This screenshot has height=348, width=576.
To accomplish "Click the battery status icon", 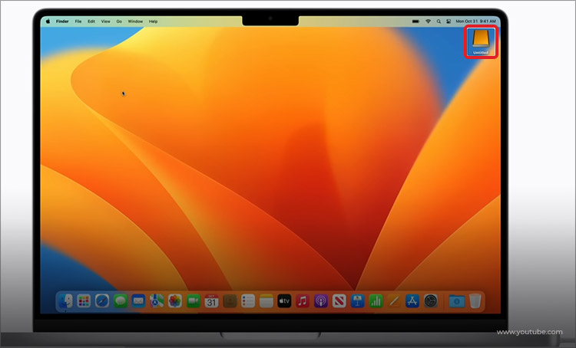I will (x=415, y=21).
